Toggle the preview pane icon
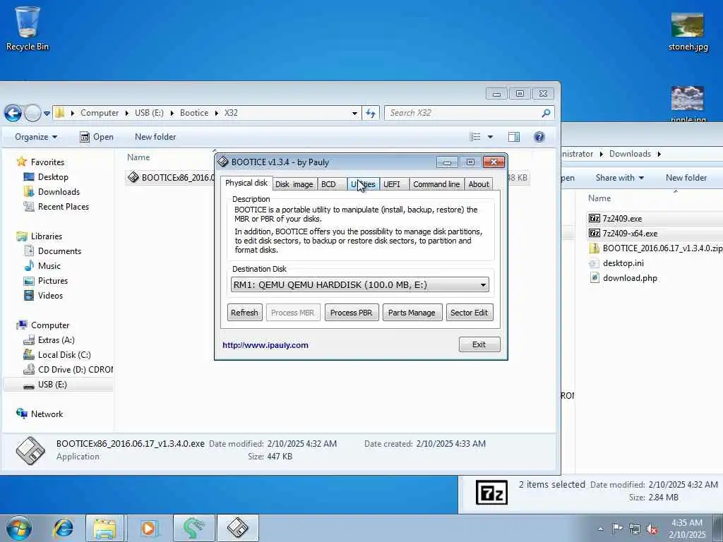This screenshot has width=723, height=542. pyautogui.click(x=514, y=137)
